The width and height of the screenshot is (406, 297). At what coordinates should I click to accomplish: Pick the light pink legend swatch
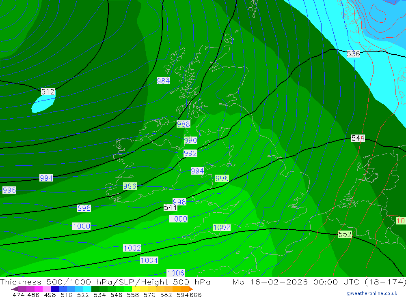[46, 289]
